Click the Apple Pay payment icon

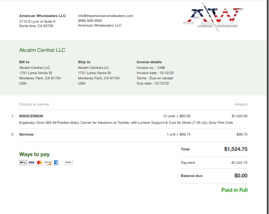(23, 163)
